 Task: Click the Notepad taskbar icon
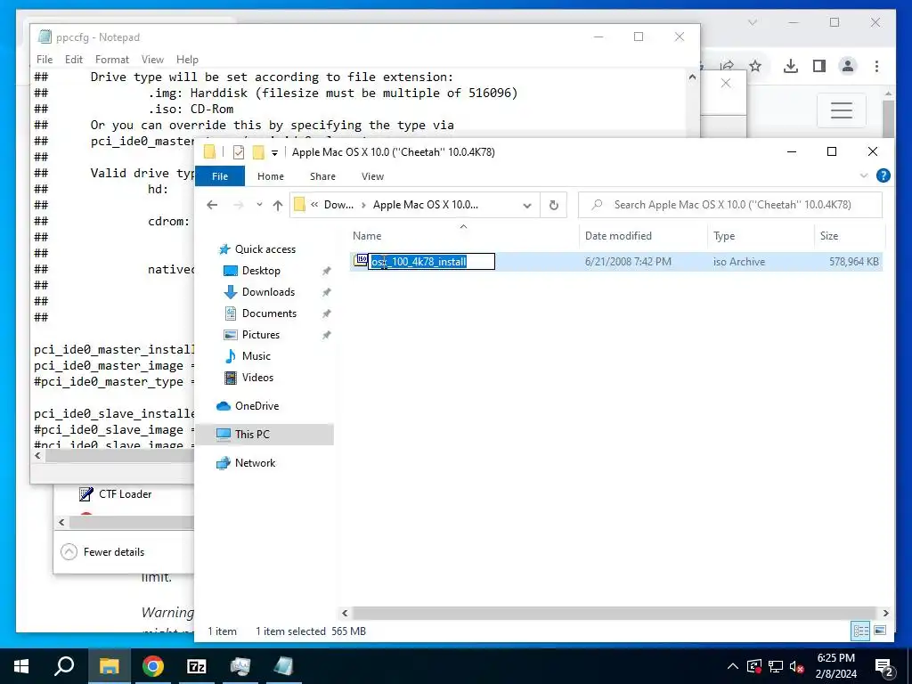pos(283,666)
